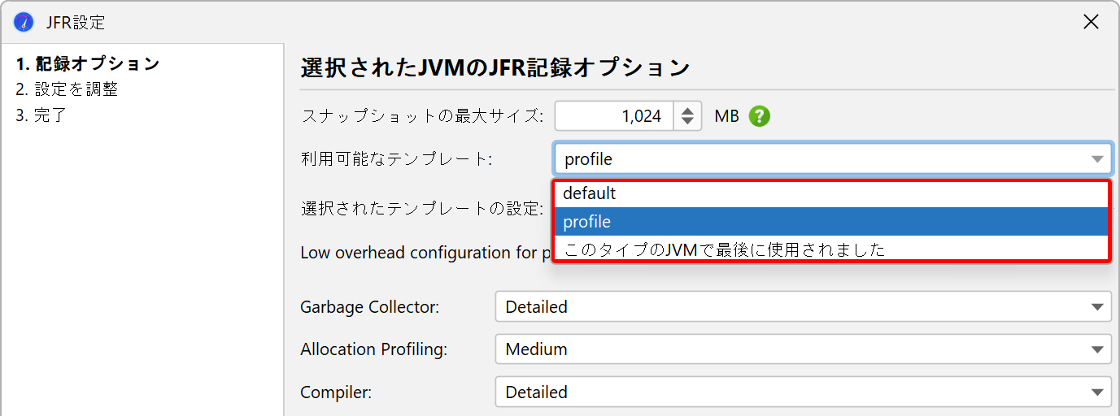Click the Garbage Collector label text
Viewport: 1120px width, 416px height.
(x=369, y=307)
